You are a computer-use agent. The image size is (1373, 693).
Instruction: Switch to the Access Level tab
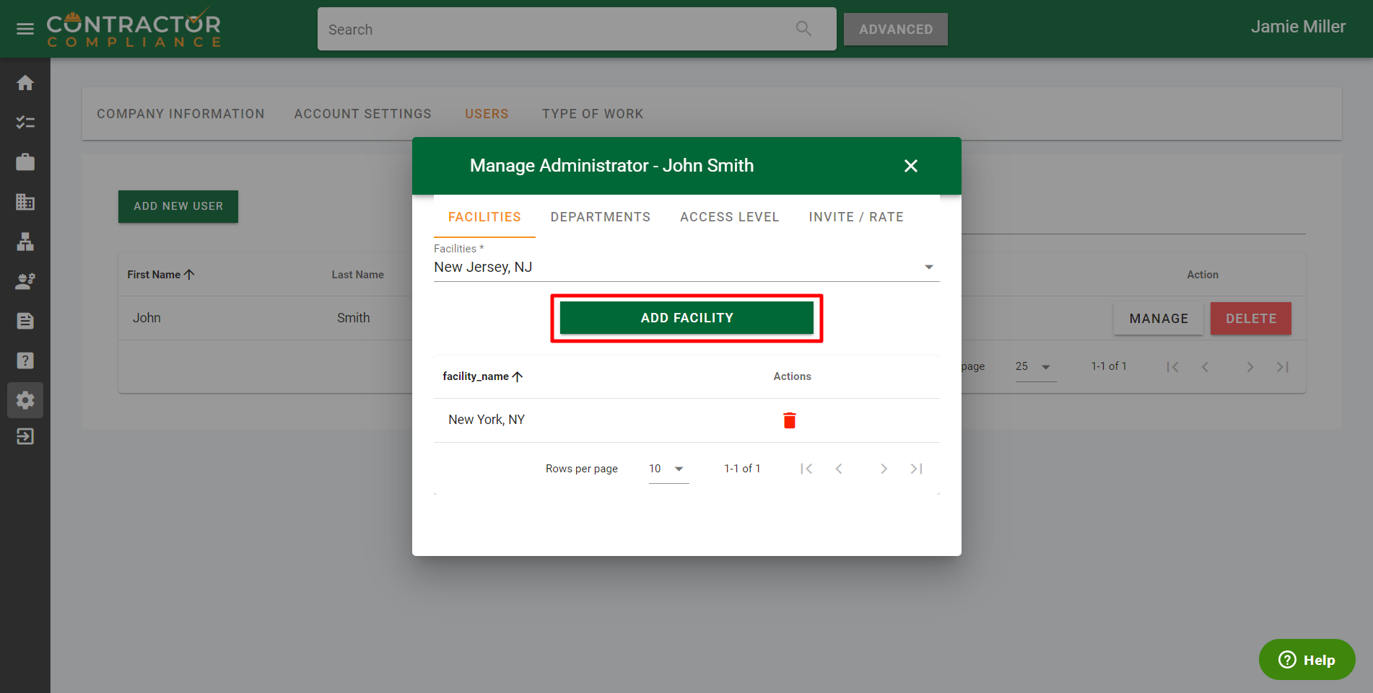click(x=729, y=217)
